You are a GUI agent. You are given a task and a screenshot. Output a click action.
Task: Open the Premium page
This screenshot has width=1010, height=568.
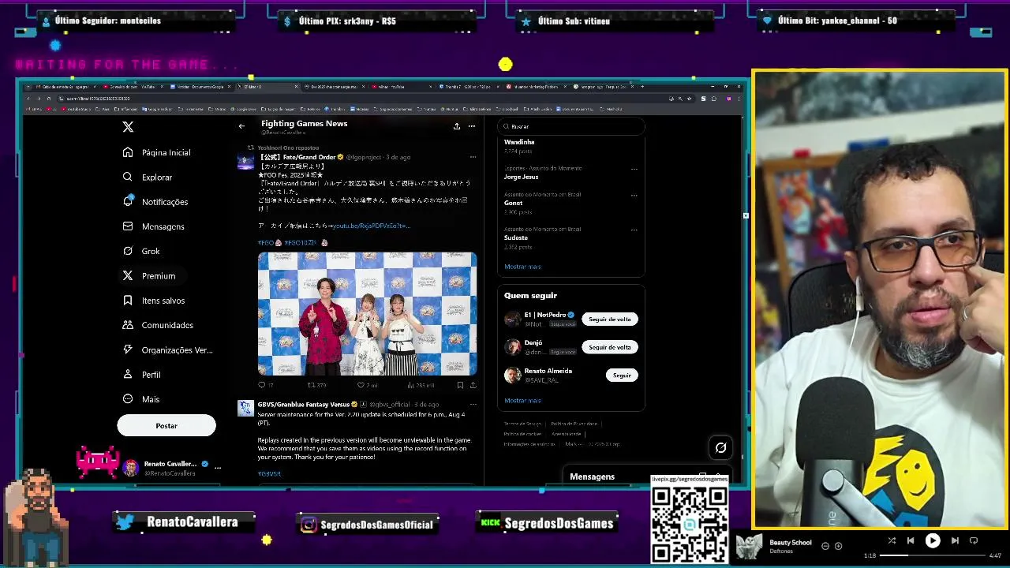(x=149, y=276)
